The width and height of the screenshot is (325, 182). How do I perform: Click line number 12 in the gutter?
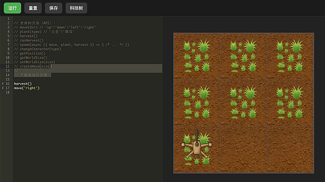(x=7, y=66)
